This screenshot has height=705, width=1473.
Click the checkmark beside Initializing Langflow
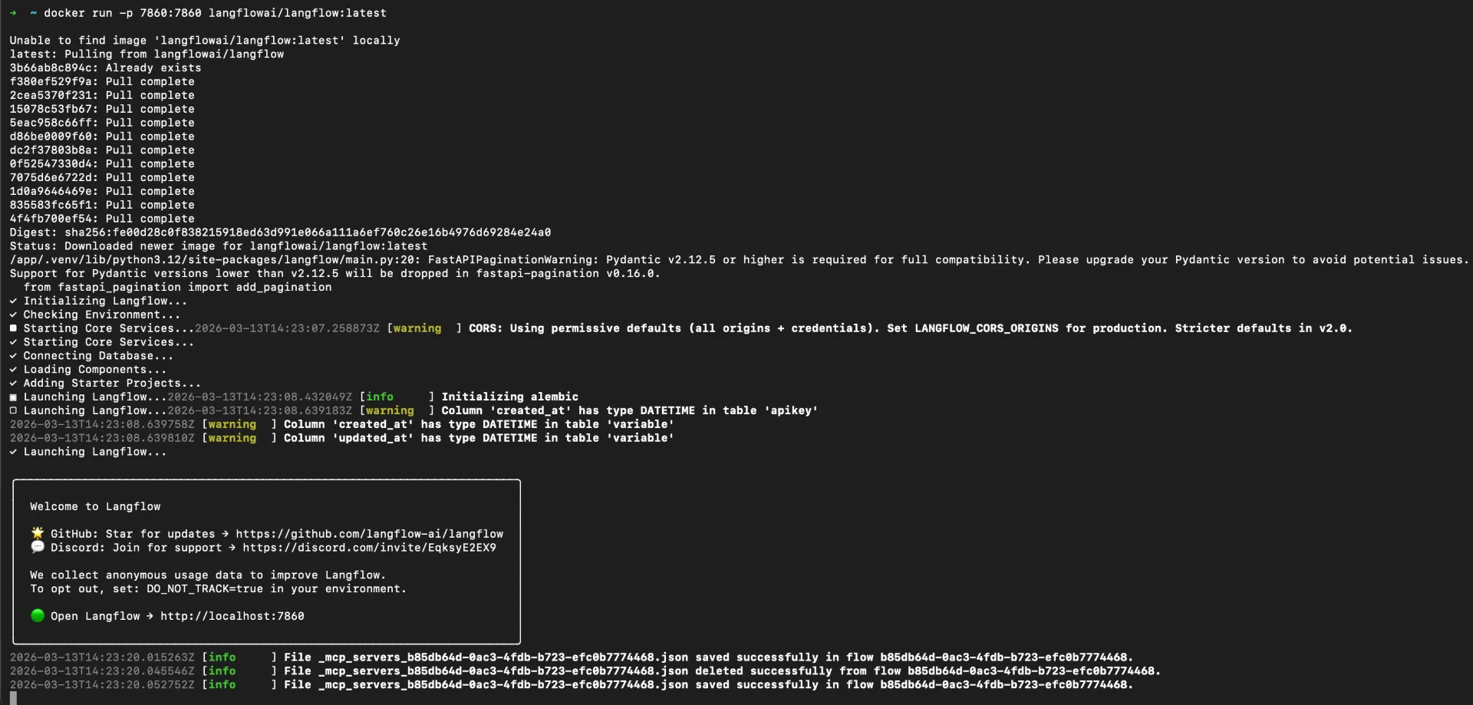(12, 301)
